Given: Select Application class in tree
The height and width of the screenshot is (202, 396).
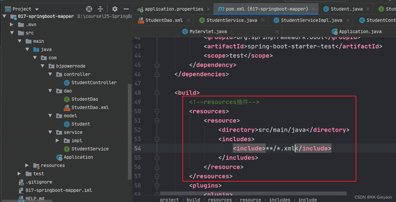Looking at the screenshot, I should tap(78, 157).
